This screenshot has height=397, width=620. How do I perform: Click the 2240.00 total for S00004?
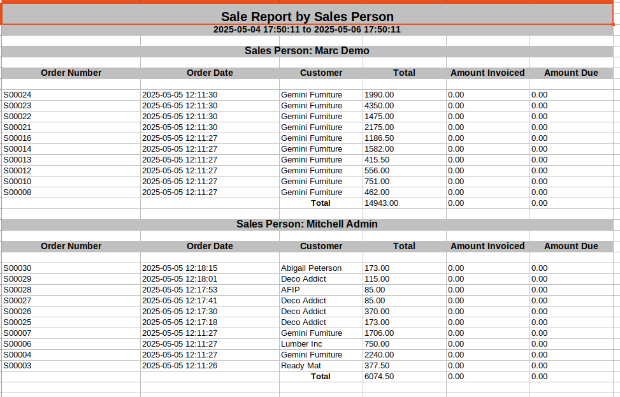coord(405,355)
